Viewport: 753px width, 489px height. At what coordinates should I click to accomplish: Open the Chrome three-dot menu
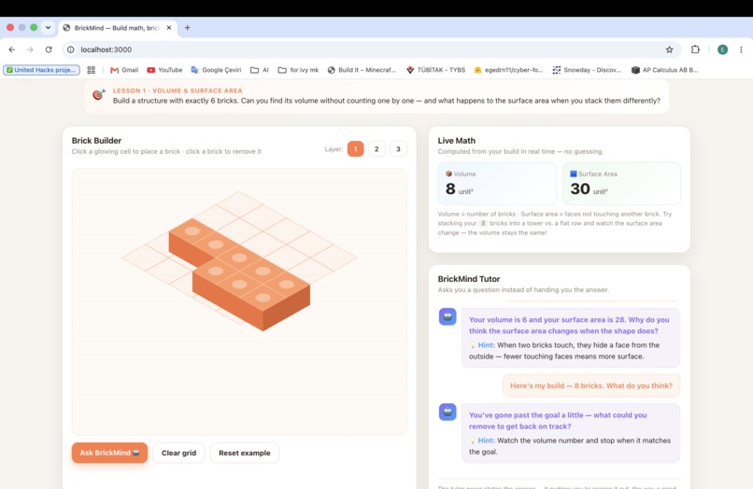(x=741, y=49)
